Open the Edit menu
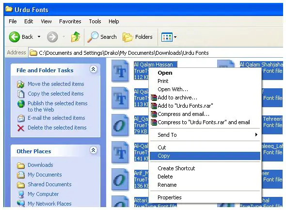Viewport: 286px width, 210px height. (x=29, y=21)
